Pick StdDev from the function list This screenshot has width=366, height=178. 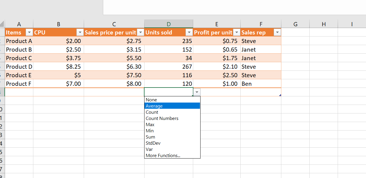pos(153,143)
